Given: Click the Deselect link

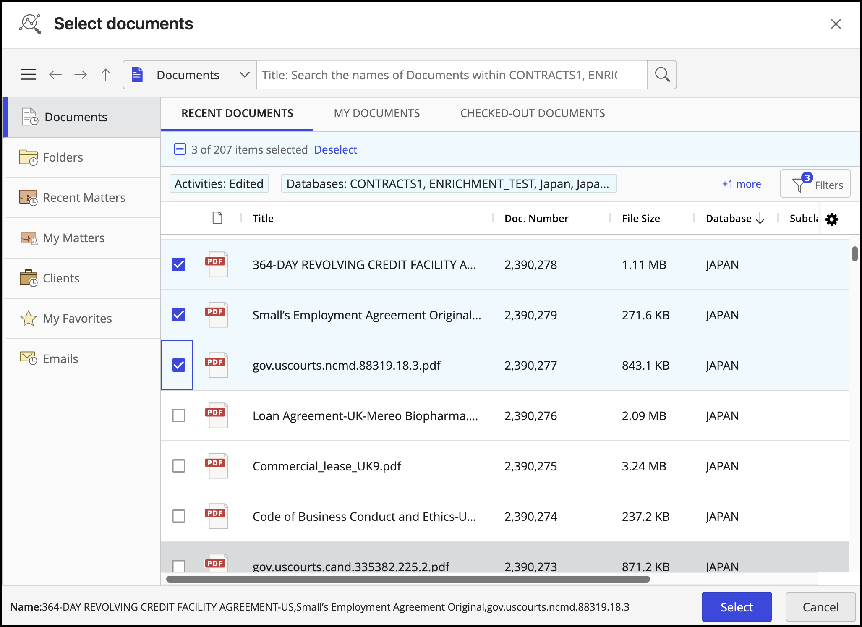Looking at the screenshot, I should 335,150.
